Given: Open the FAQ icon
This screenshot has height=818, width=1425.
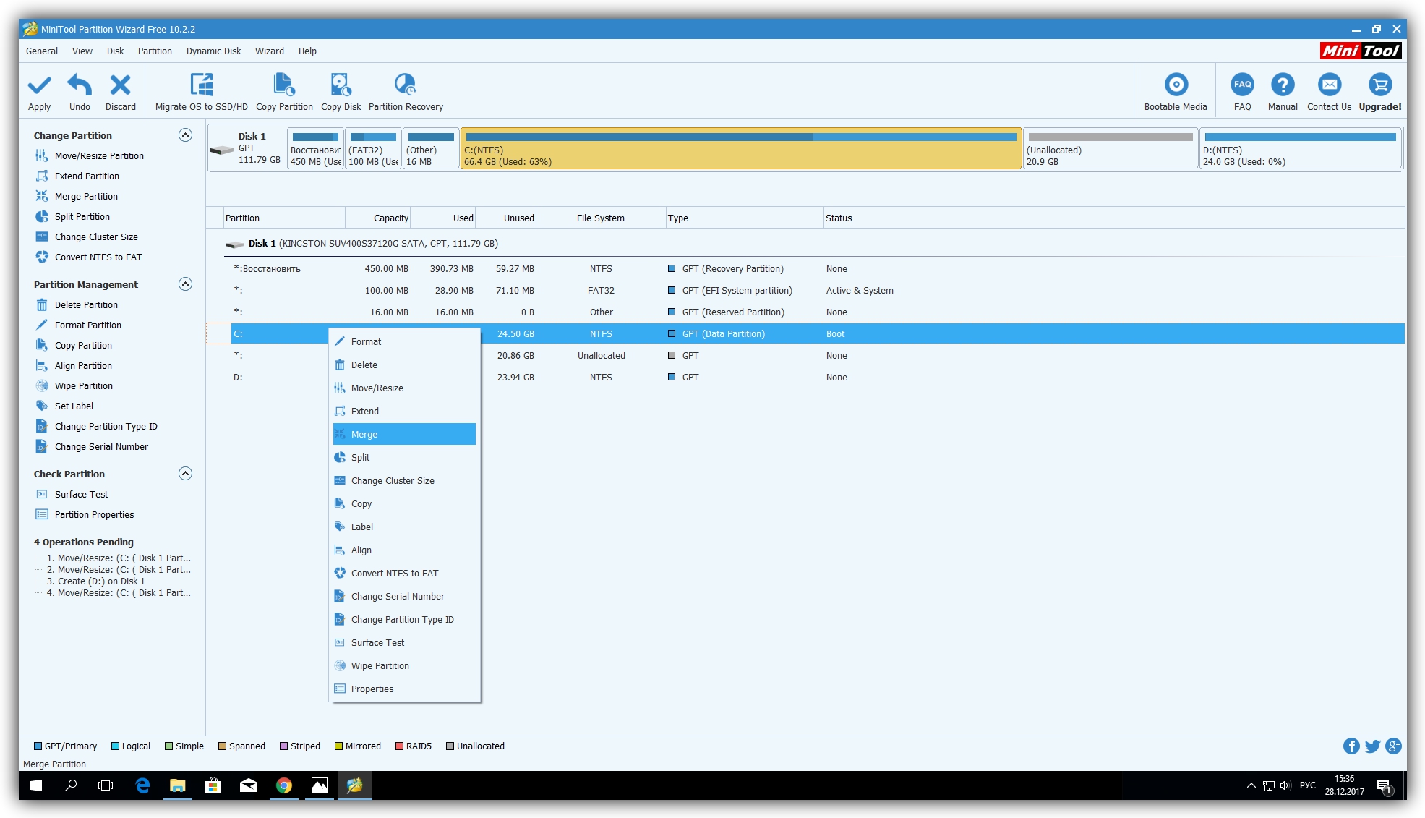Looking at the screenshot, I should (x=1242, y=85).
